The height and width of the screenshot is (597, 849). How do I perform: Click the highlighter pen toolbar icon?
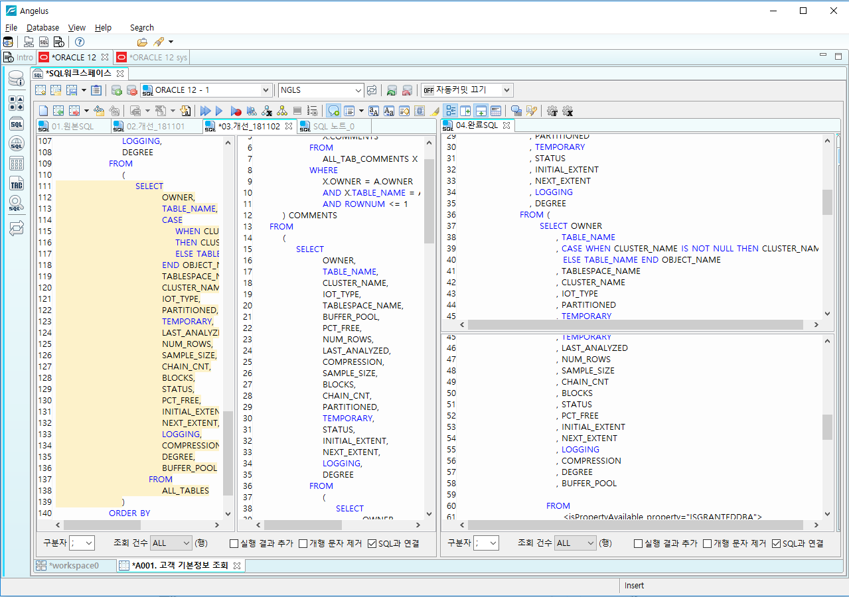point(435,111)
